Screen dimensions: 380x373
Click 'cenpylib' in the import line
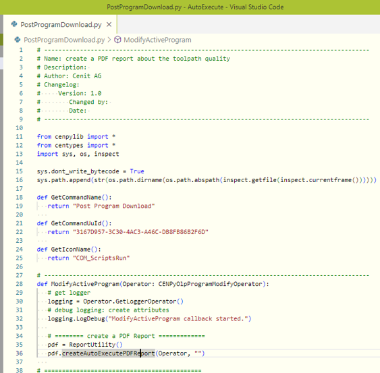point(69,137)
